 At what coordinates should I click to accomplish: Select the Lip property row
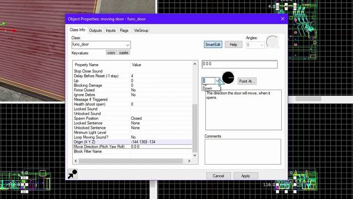[x=132, y=81]
